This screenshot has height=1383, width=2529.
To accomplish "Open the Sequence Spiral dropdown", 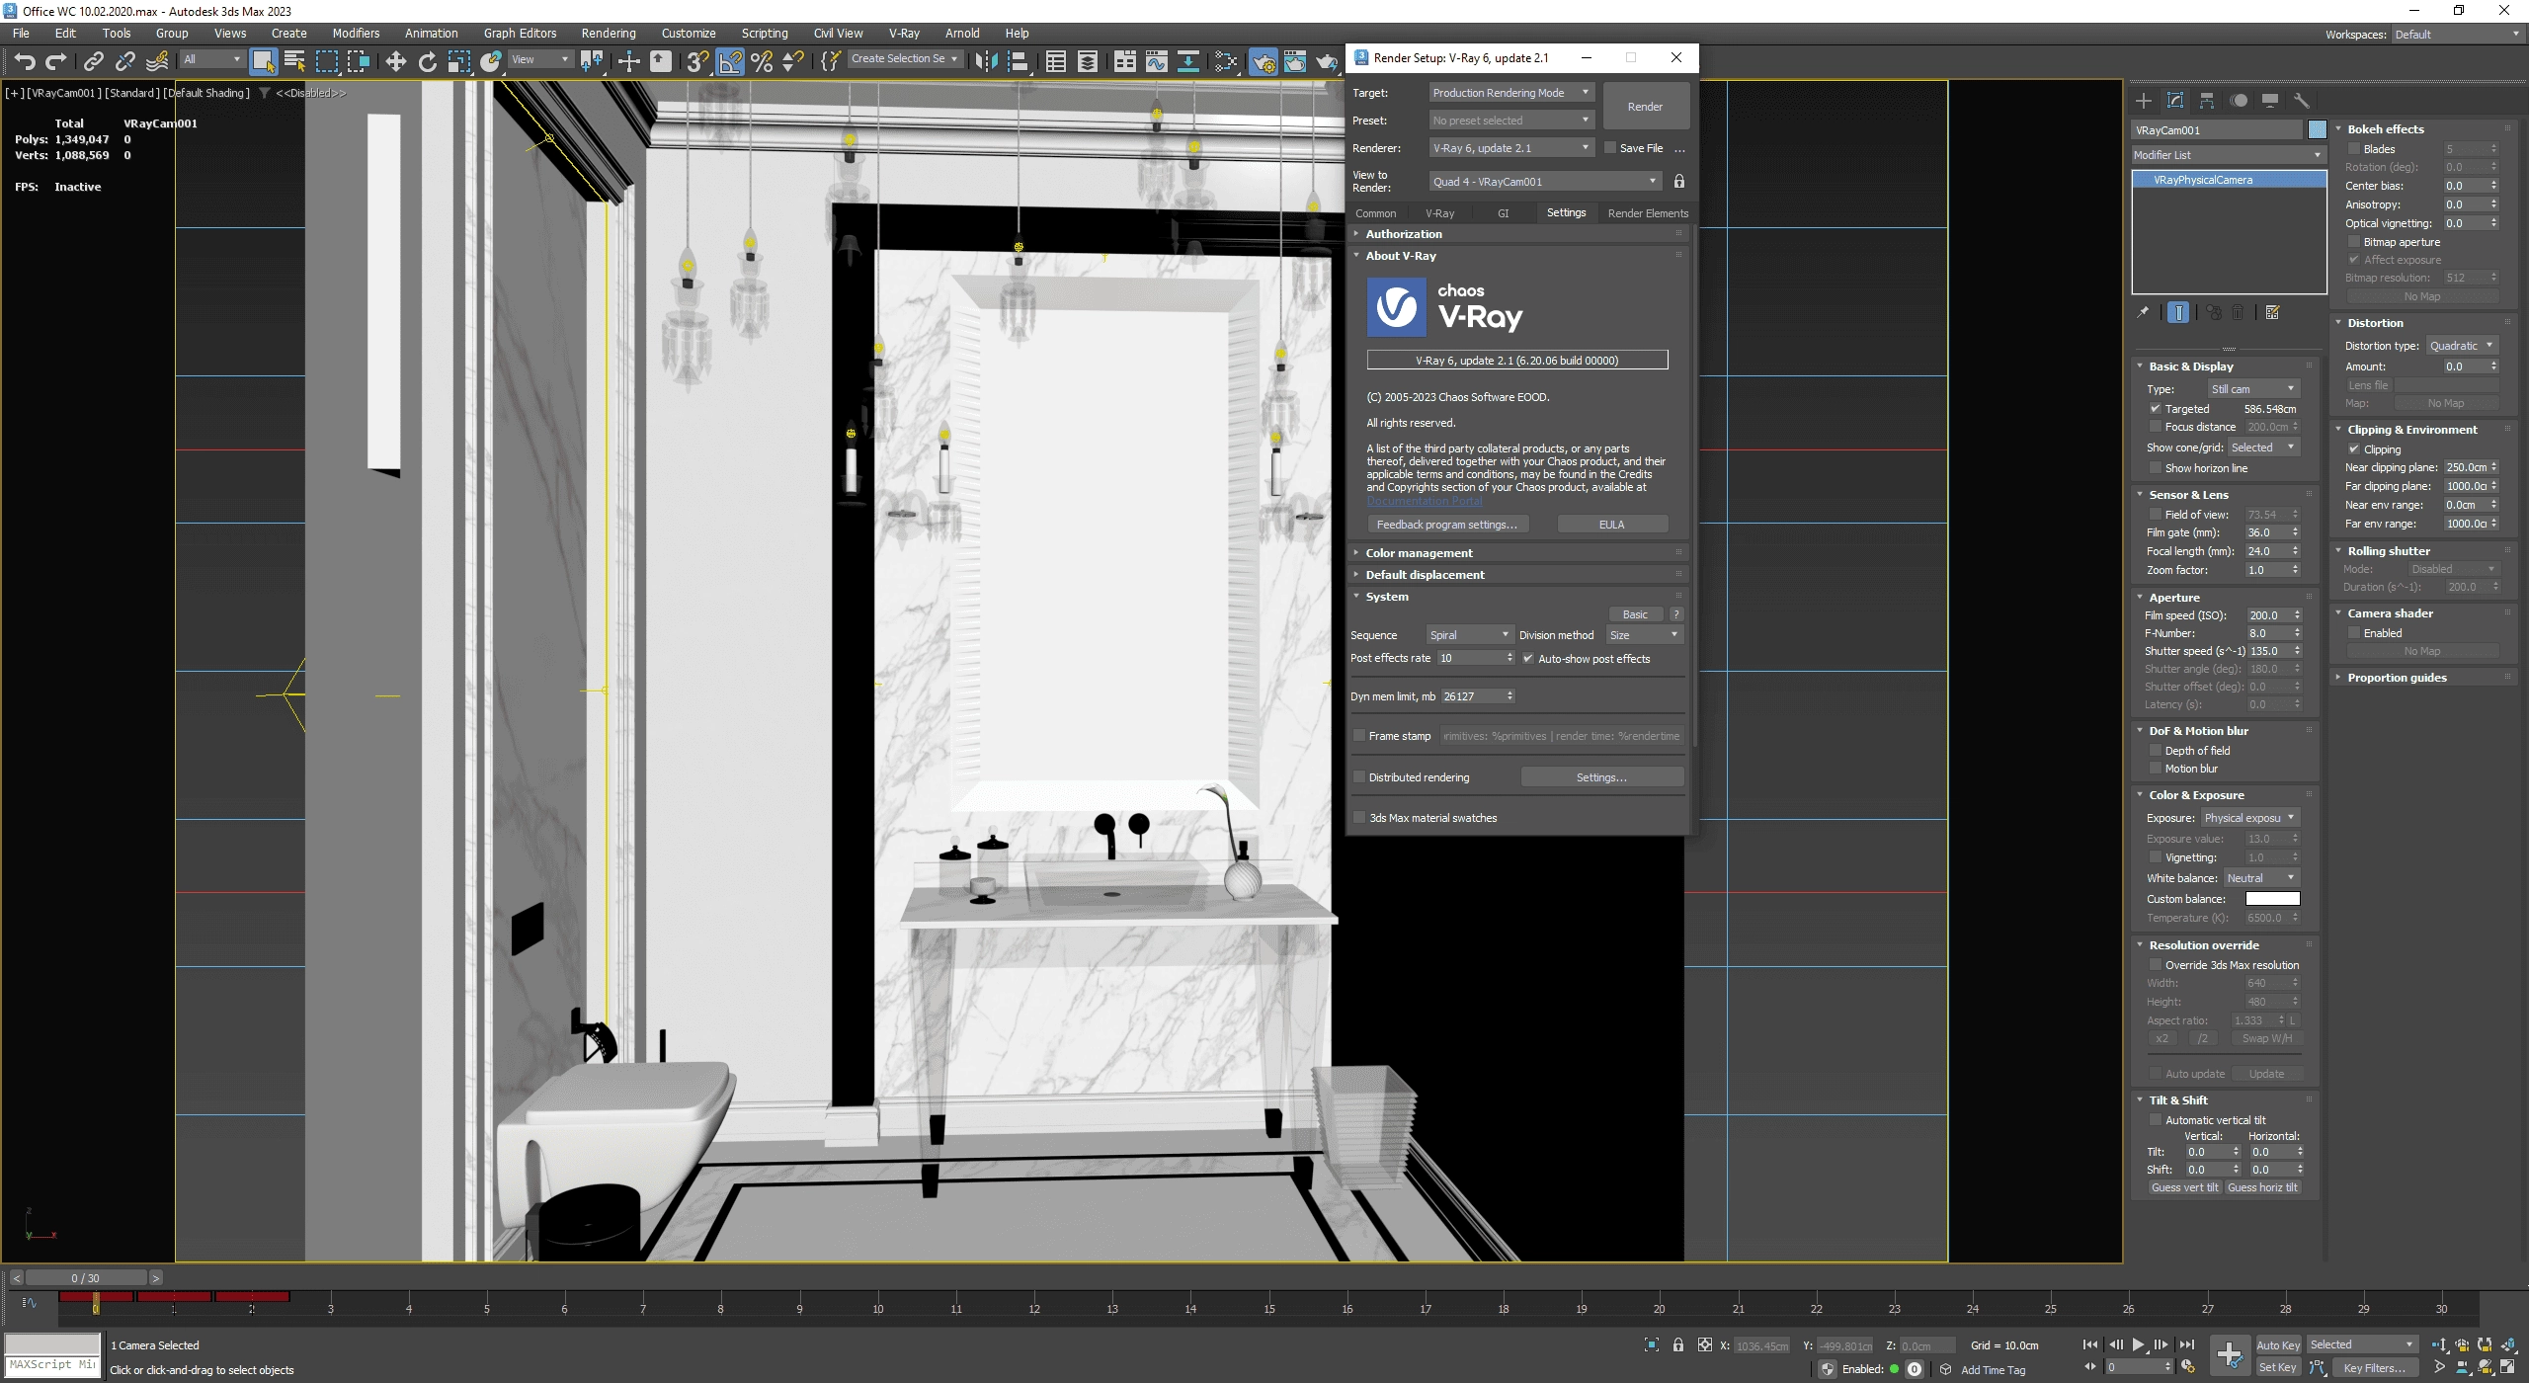I will click(x=1470, y=635).
